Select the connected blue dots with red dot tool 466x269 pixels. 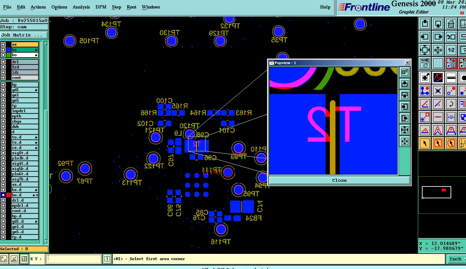(425, 91)
